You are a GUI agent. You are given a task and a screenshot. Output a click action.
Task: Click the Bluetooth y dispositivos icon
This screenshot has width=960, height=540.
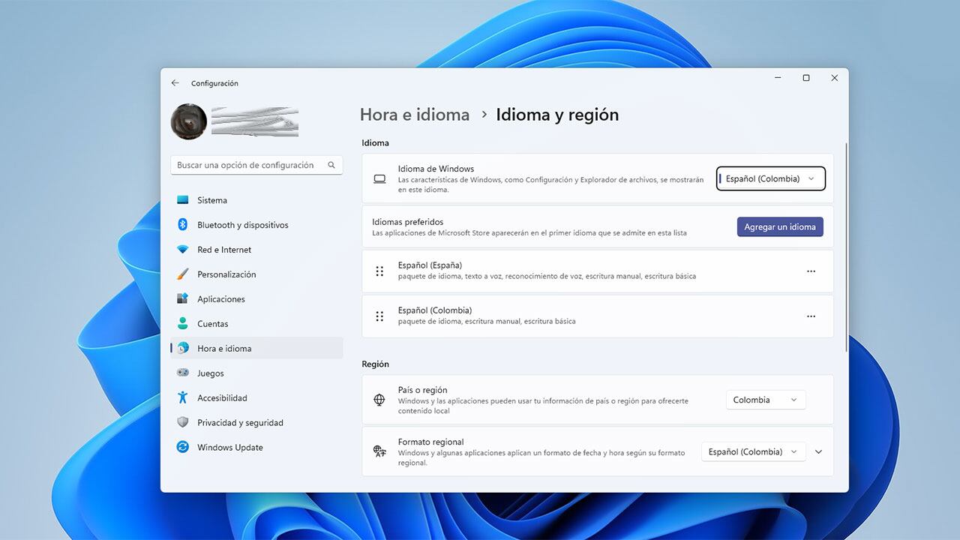(182, 224)
